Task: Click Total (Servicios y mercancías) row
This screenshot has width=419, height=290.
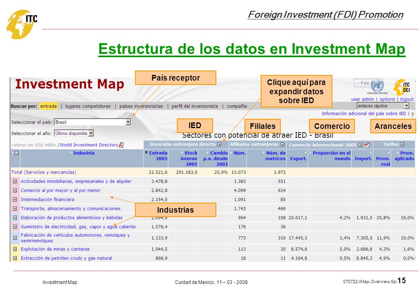Action: (x=213, y=172)
